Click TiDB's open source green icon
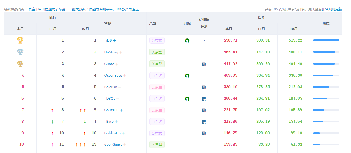Image resolution: width=351 pixels, height=153 pixels. pos(187,41)
